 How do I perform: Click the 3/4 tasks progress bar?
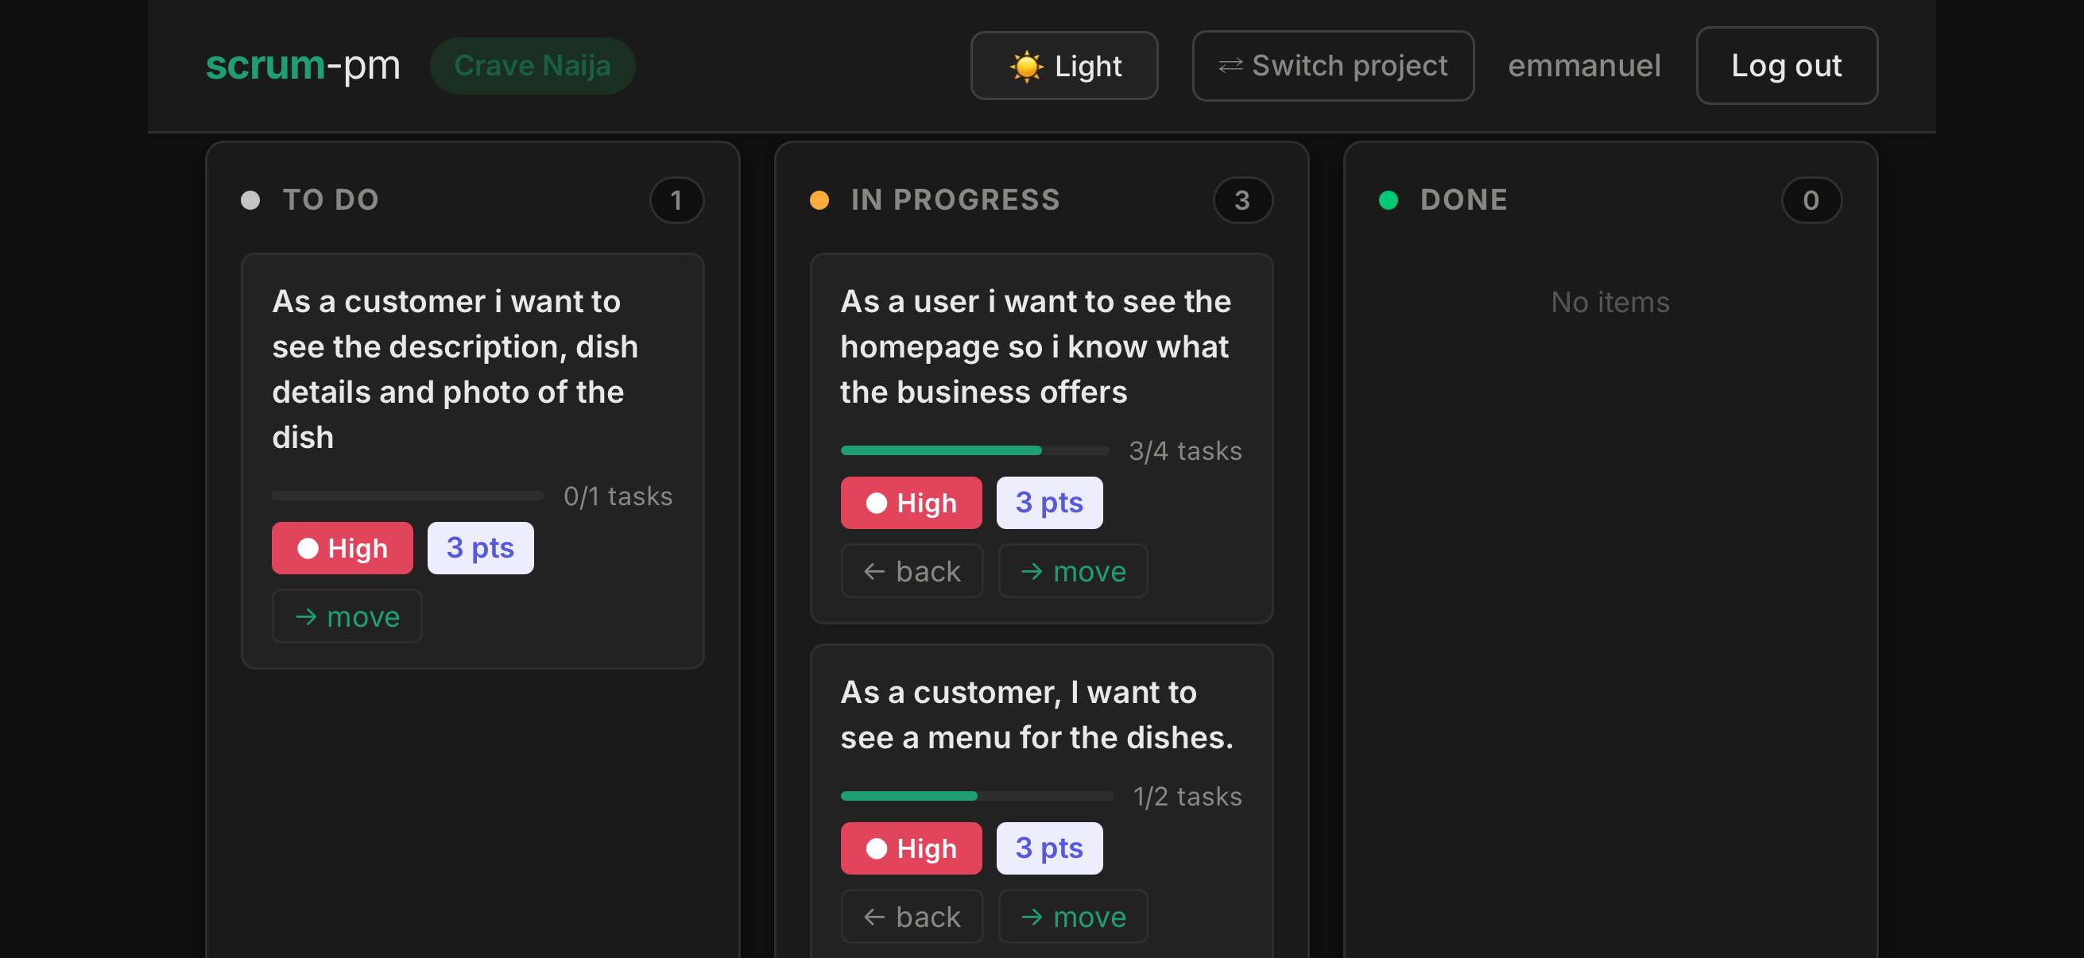click(975, 450)
